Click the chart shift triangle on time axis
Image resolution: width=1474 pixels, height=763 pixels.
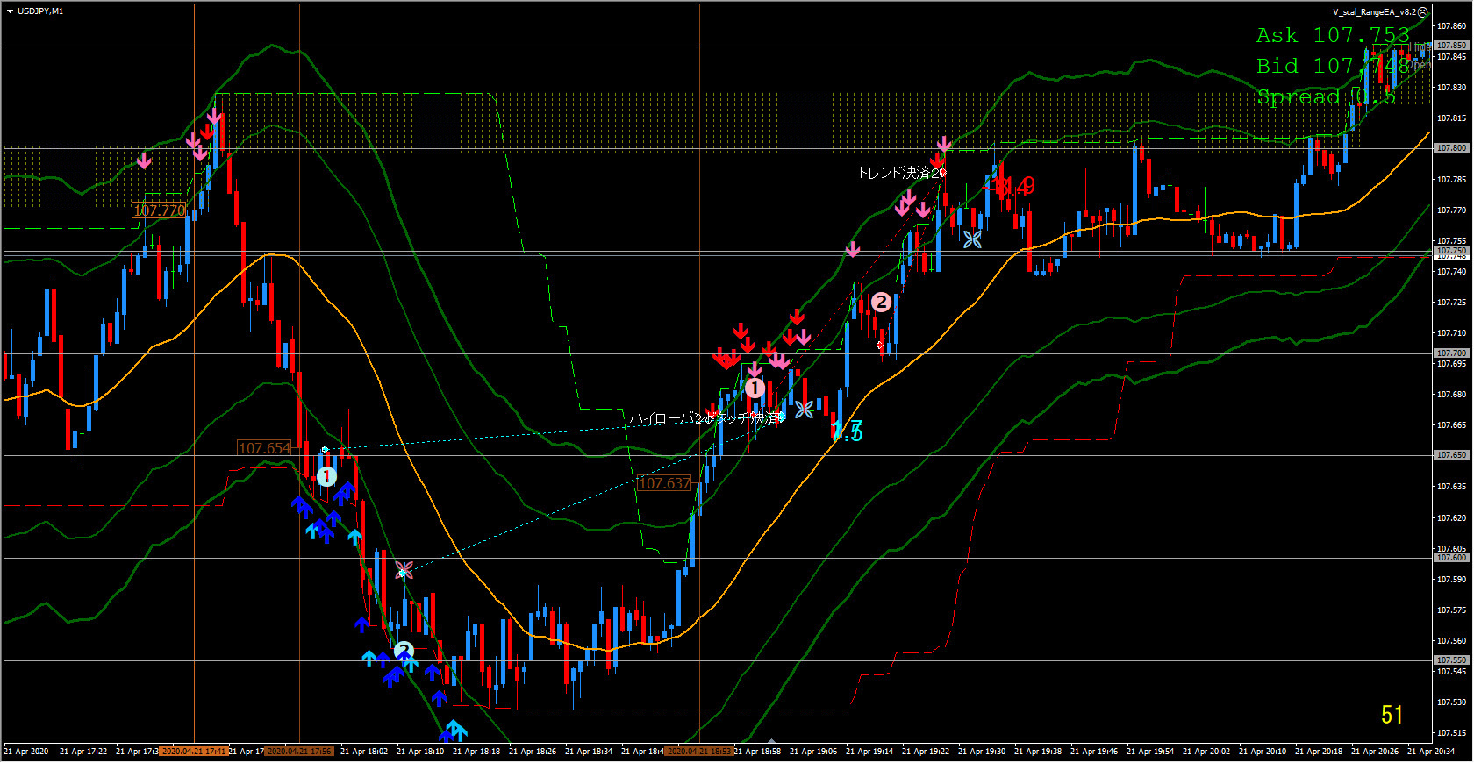click(x=771, y=741)
